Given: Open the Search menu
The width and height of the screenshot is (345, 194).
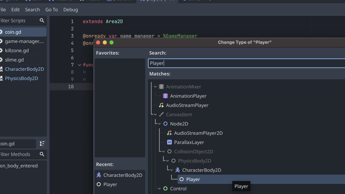Looking at the screenshot, I should coord(32,10).
